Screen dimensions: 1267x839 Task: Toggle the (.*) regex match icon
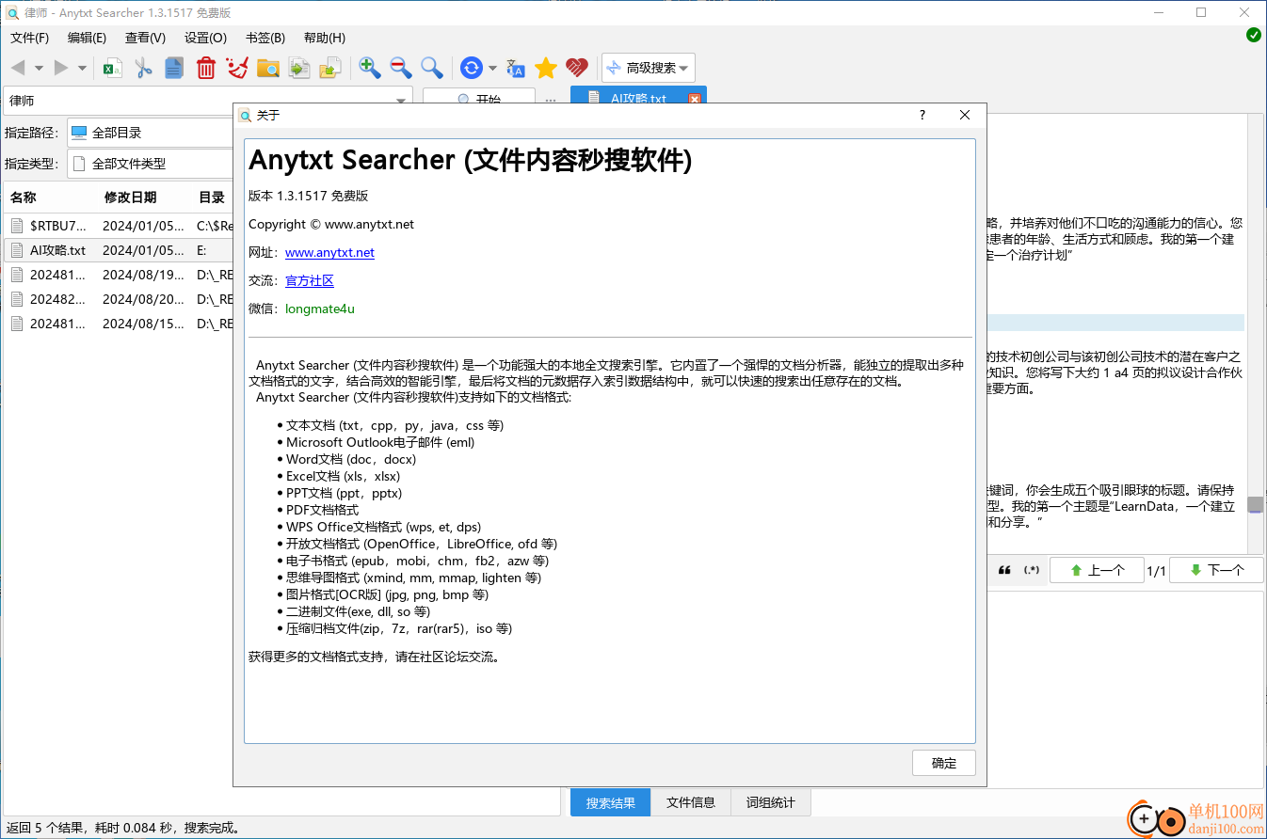click(x=1032, y=570)
